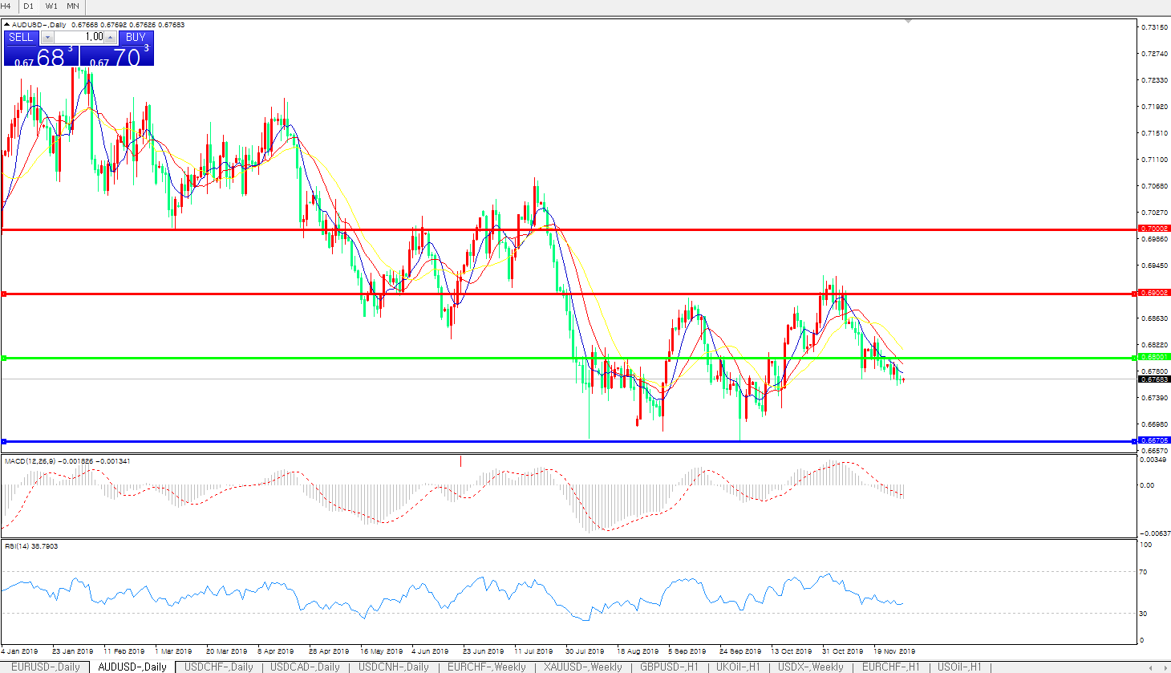Collapse the one-click trading panel arrow
The height and width of the screenshot is (673, 1171).
point(6,25)
